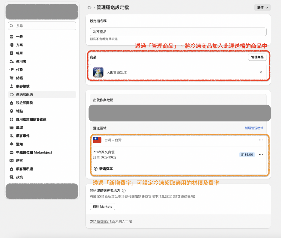Open the options menu for the $135.00 rate
Screen dimensions: 281x238
click(261, 155)
